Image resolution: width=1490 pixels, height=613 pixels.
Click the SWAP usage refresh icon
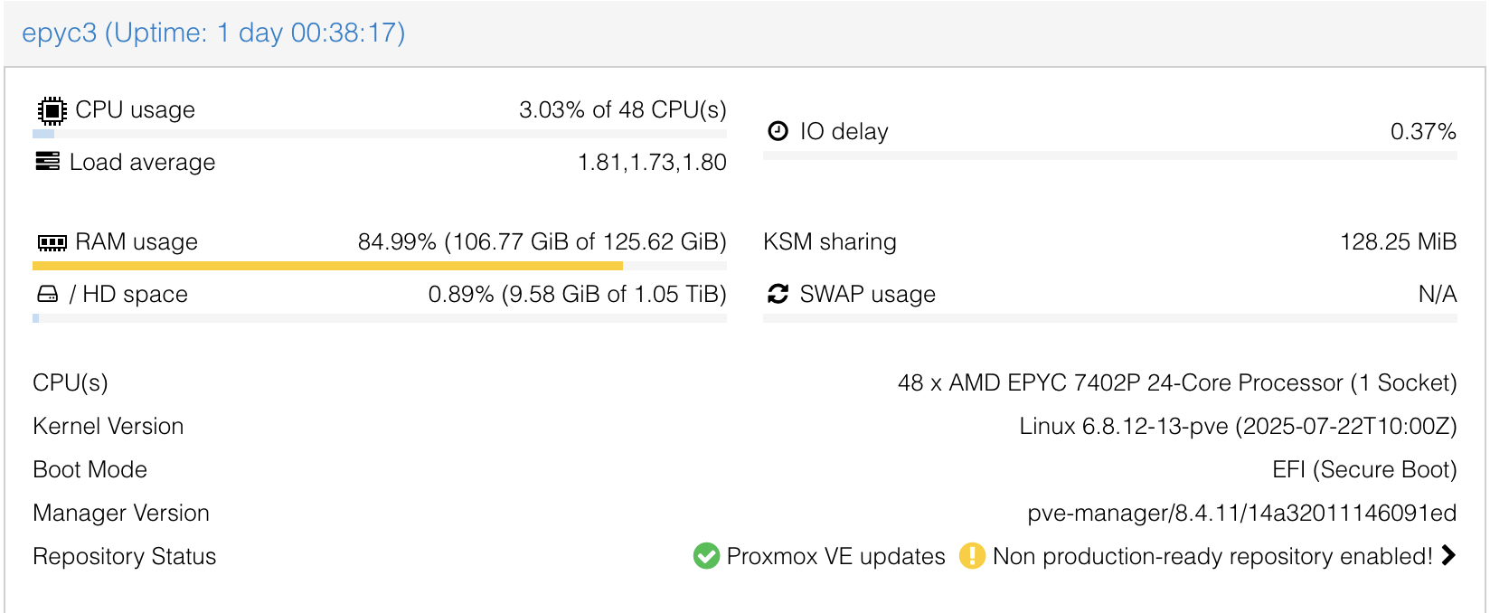[x=778, y=294]
